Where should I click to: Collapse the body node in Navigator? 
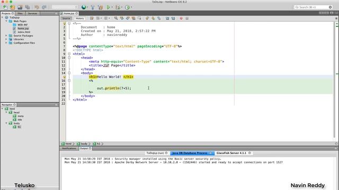point(6,123)
